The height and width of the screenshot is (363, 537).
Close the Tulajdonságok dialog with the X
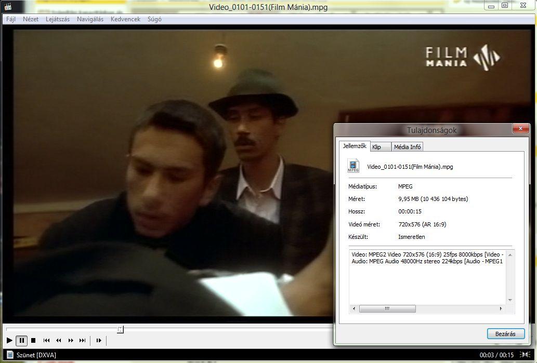pos(520,128)
